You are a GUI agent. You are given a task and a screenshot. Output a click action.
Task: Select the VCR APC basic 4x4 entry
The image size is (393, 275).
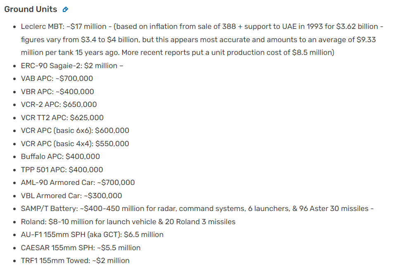click(x=75, y=144)
